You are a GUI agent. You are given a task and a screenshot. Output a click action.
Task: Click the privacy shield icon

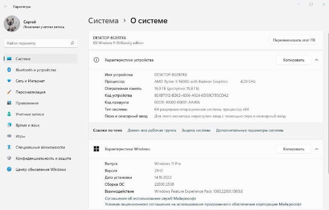pos(9,158)
